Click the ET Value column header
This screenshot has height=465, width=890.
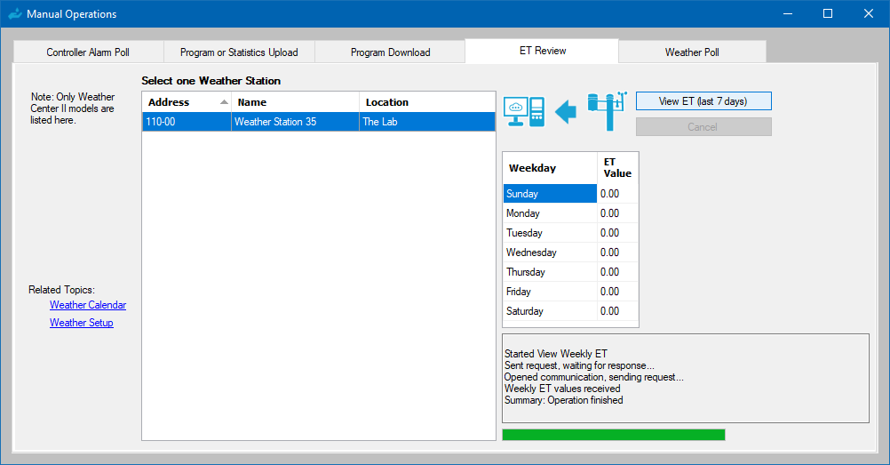coord(617,168)
